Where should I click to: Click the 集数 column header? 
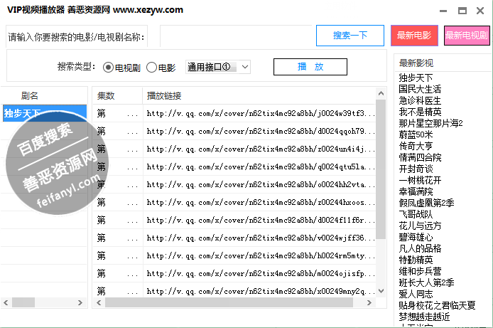click(106, 95)
